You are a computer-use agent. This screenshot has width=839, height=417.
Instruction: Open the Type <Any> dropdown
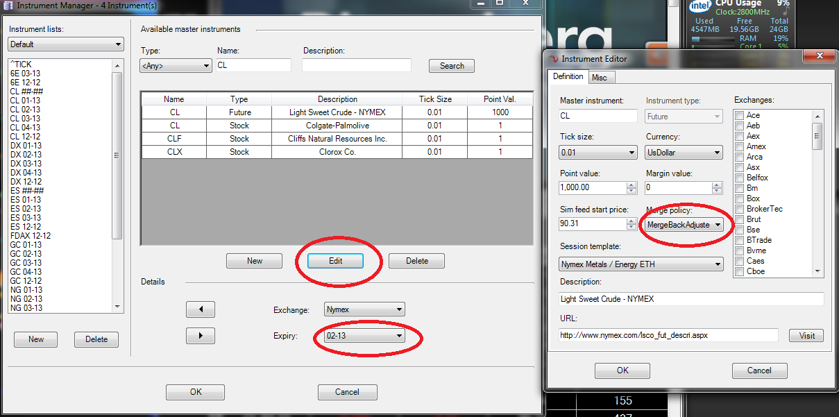point(176,66)
